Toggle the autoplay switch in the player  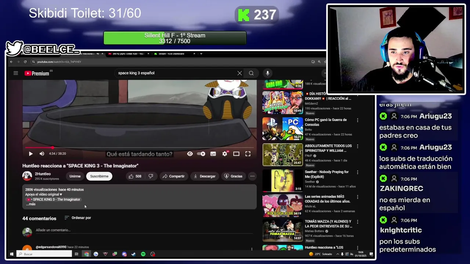point(201,154)
